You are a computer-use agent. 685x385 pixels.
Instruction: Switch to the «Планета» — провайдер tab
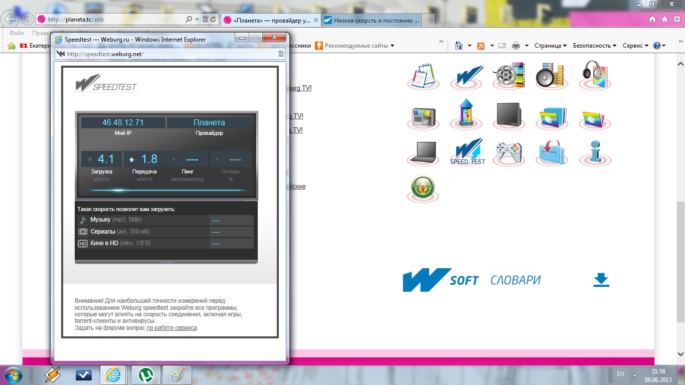(x=270, y=20)
